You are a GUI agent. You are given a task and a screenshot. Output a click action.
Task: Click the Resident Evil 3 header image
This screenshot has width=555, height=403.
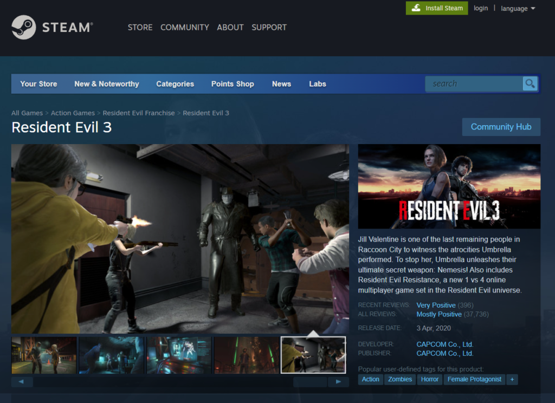pyautogui.click(x=449, y=186)
